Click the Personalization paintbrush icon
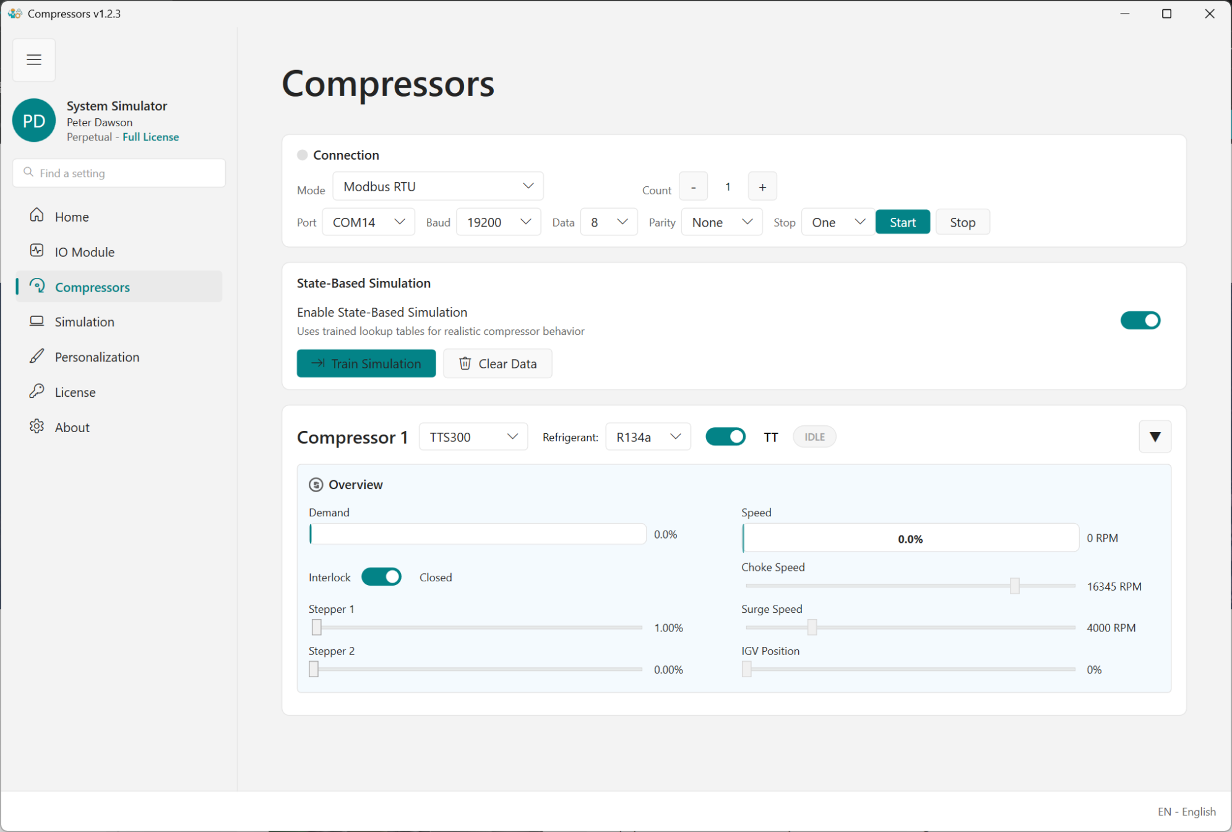 click(x=37, y=357)
